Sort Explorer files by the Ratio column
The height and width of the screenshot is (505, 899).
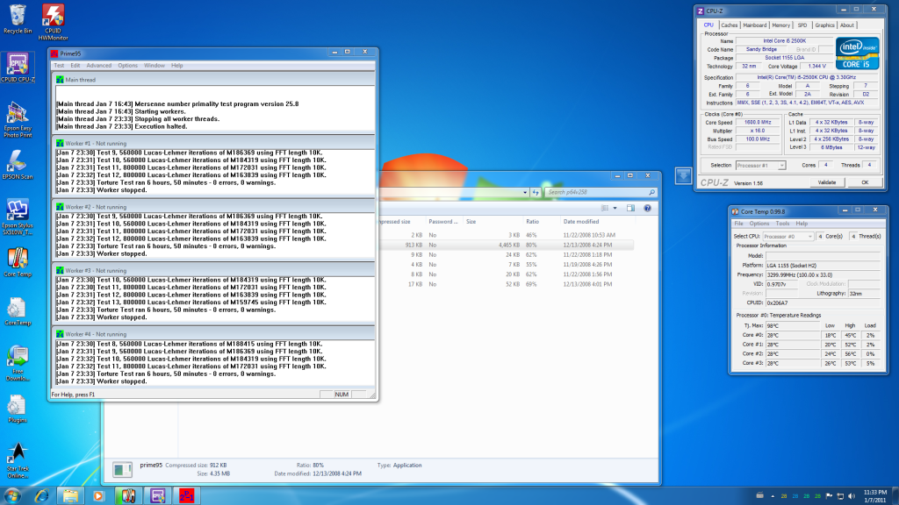[532, 222]
